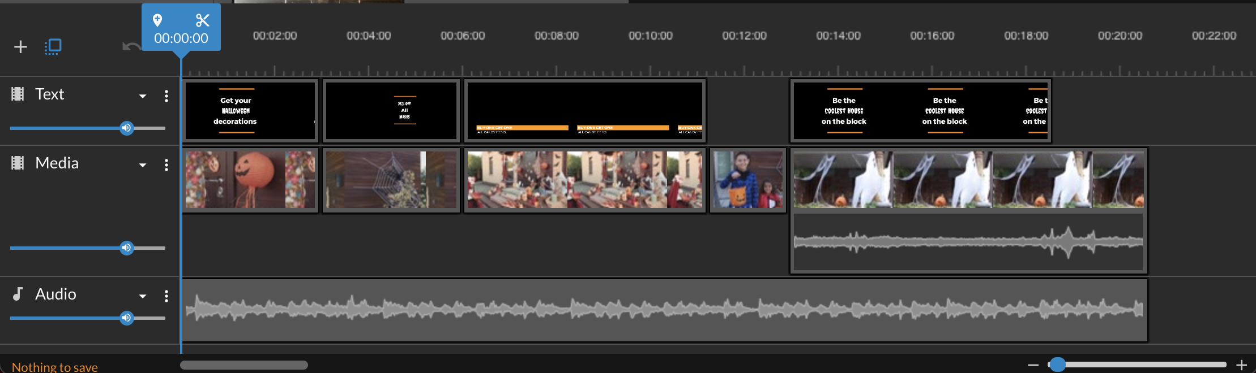Select the pumpkin decoration media clip
Screen dimensions: 1256x373
250,180
